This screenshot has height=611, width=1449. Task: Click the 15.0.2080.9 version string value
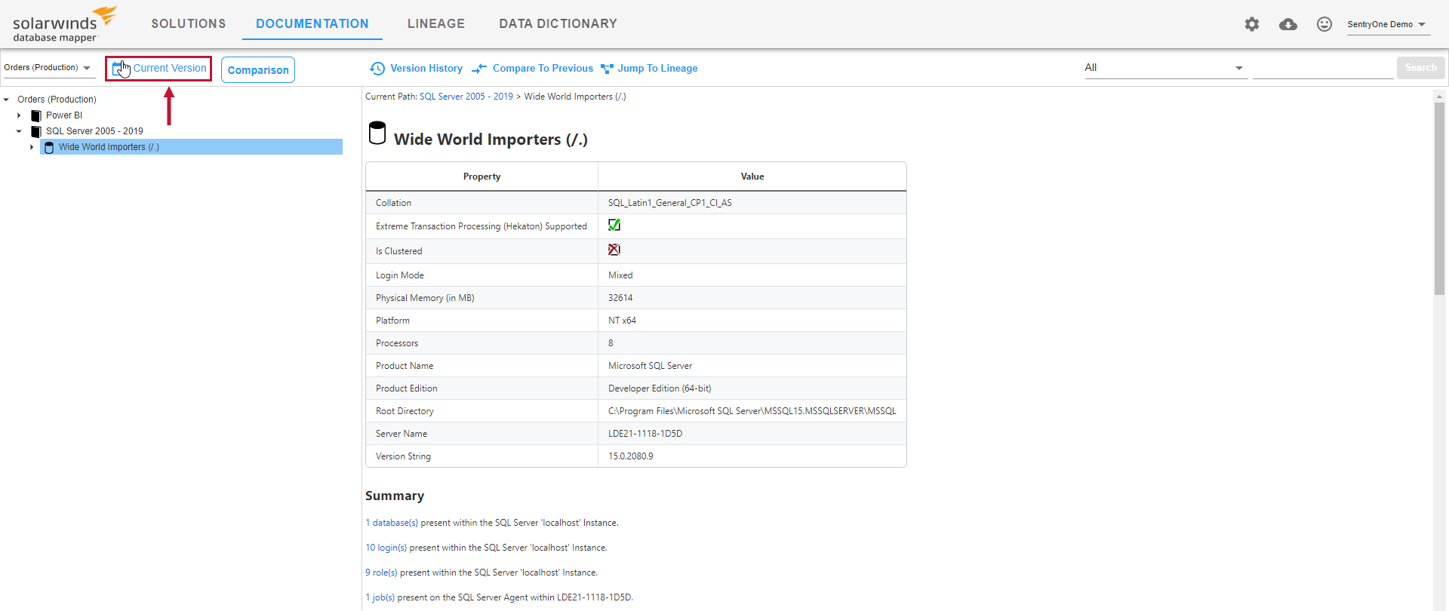631,456
